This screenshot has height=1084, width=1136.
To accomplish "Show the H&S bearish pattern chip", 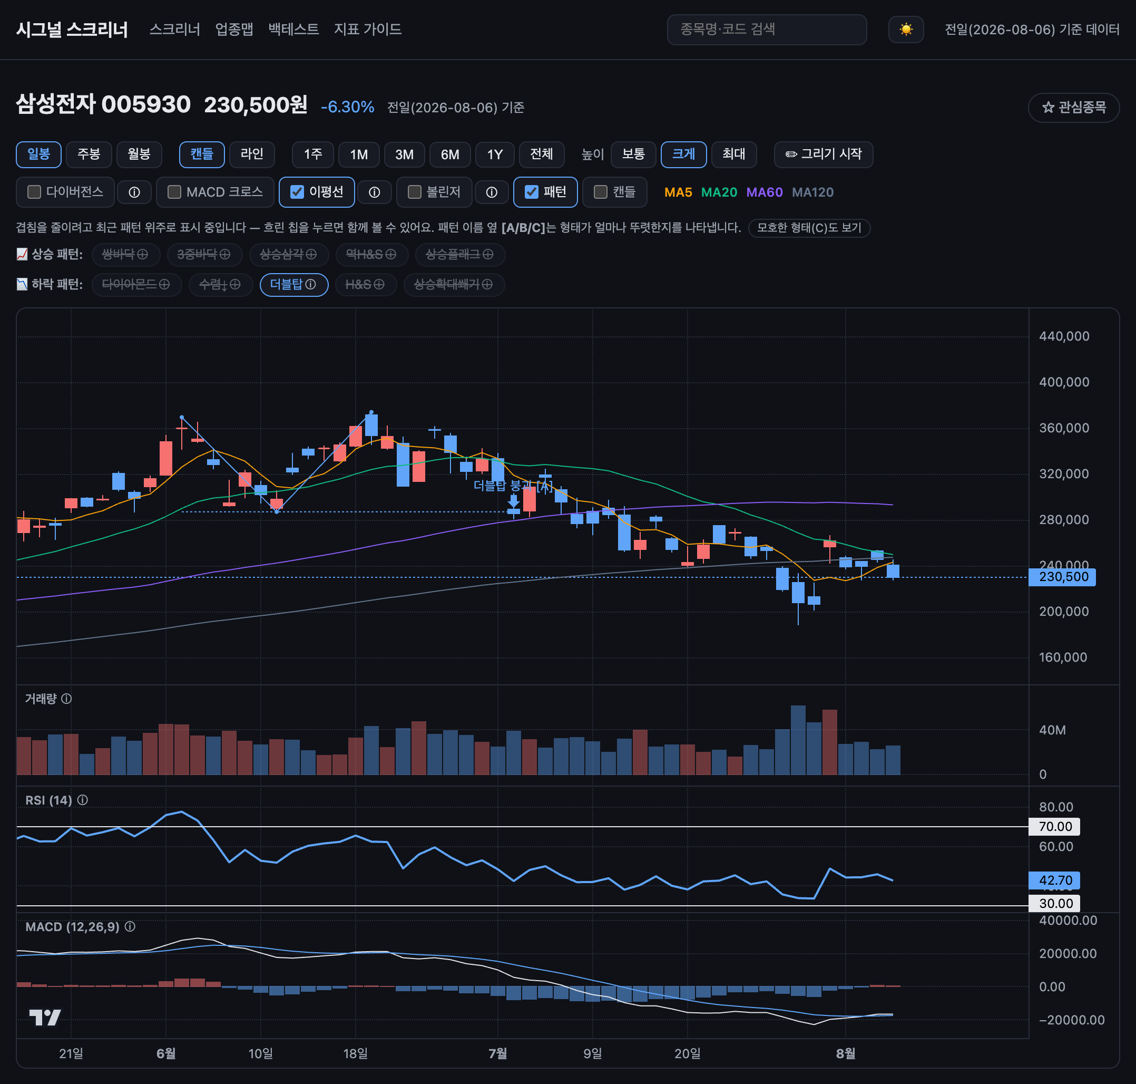I will pos(366,284).
